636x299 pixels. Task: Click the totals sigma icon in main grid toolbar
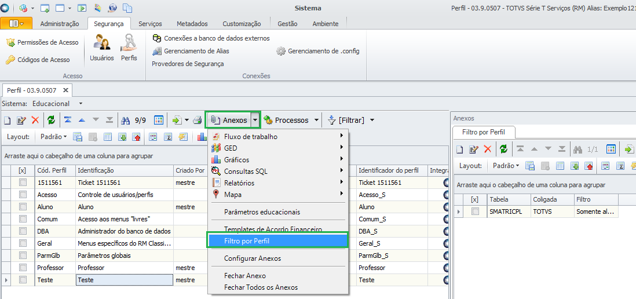pyautogui.click(x=168, y=137)
